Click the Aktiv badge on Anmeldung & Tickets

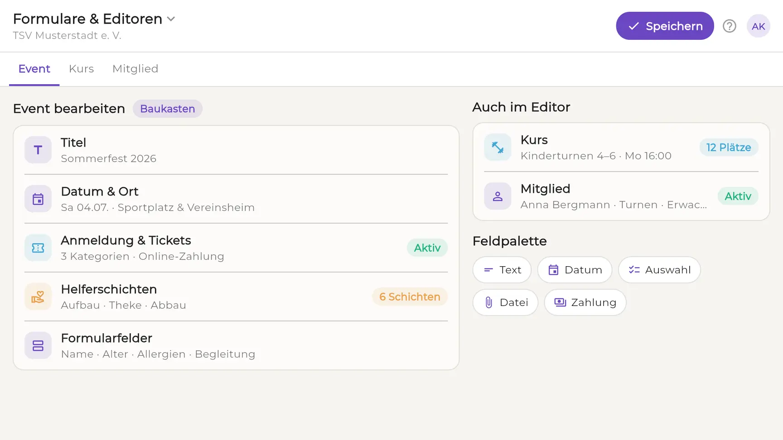427,248
